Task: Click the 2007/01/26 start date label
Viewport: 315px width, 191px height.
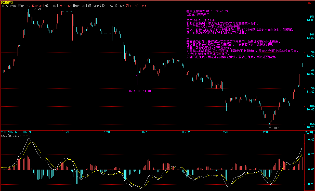Action: point(9,132)
